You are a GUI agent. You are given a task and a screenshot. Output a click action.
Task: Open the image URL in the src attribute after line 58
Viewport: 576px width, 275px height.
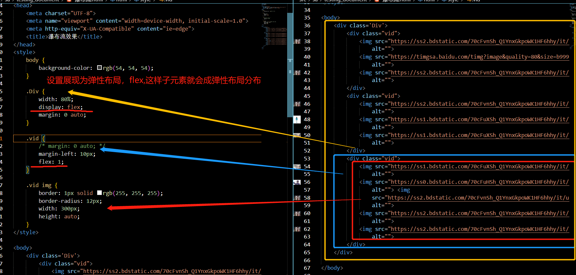478,198
